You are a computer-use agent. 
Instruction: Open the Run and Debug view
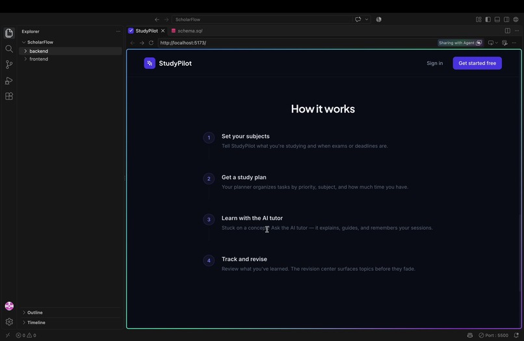[9, 81]
